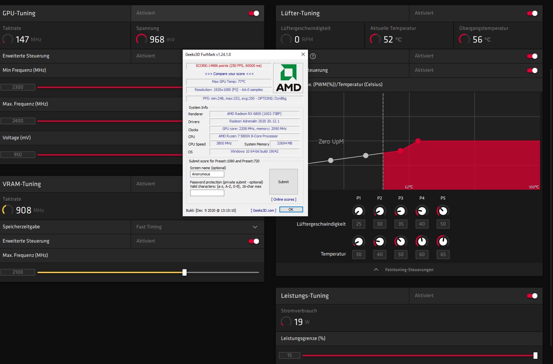Click the empty password protection field
Image resolution: width=553 pixels, height=364 pixels.
pyautogui.click(x=207, y=193)
